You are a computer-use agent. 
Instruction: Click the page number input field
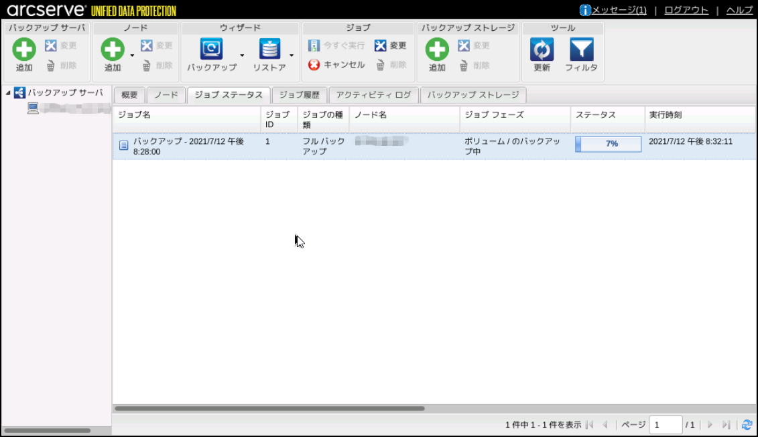665,425
